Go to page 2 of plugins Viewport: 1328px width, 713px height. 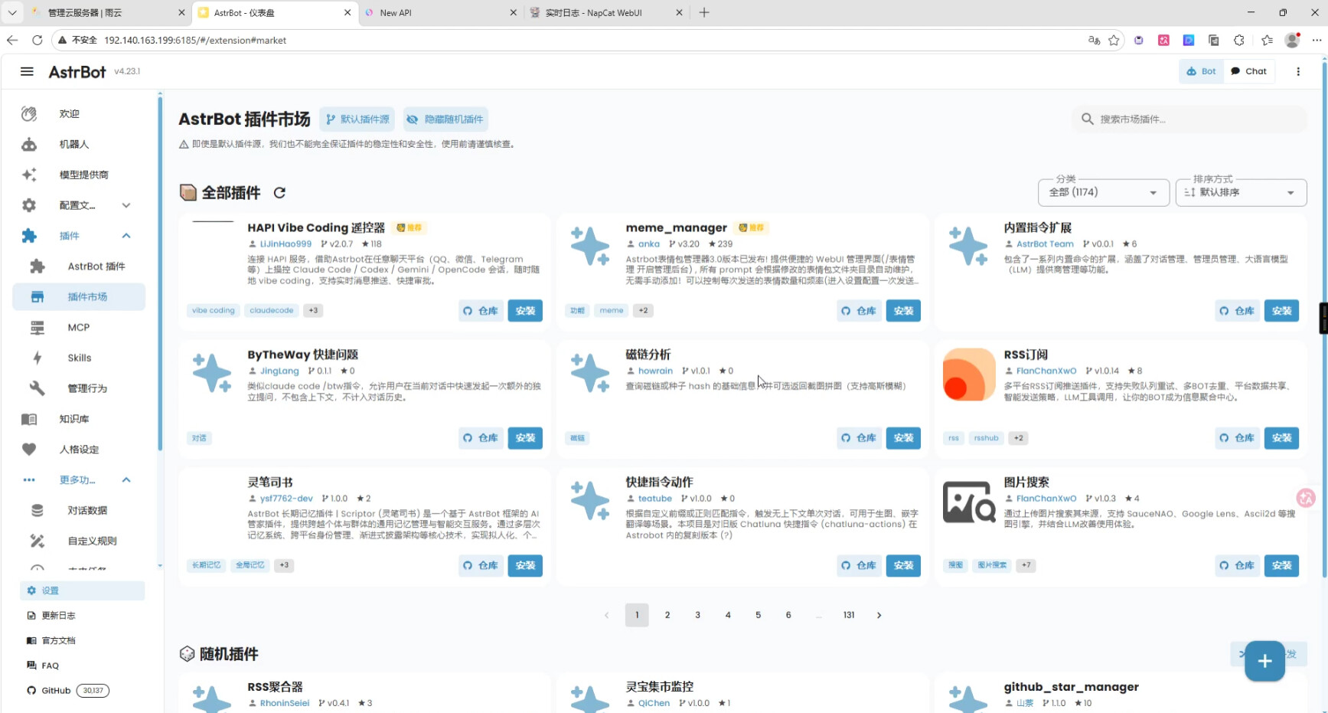(x=667, y=615)
